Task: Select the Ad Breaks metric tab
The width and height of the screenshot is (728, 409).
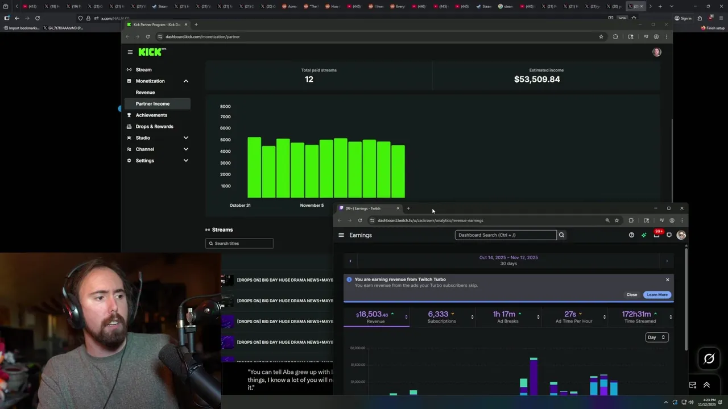Action: (x=508, y=317)
